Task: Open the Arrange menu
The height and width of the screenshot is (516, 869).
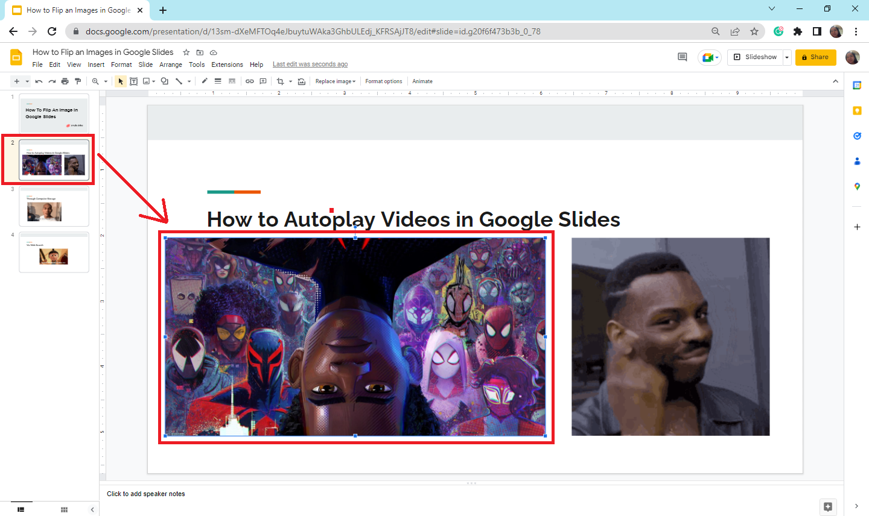Action: (x=171, y=64)
